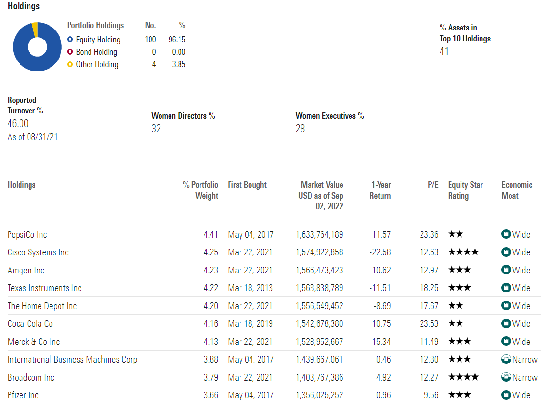
Task: Click the Reported Turnover value 46.00
Action: [18, 123]
